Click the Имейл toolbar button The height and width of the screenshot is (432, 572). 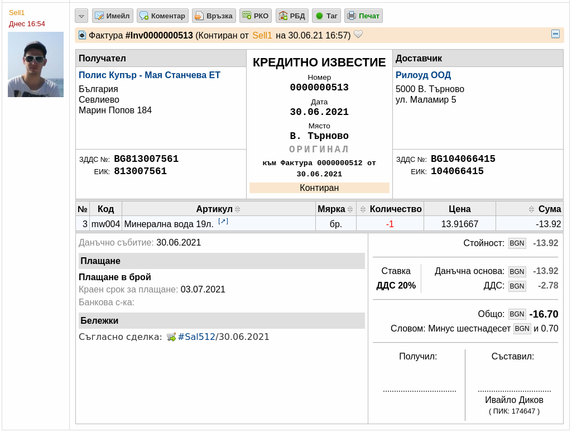tap(112, 16)
